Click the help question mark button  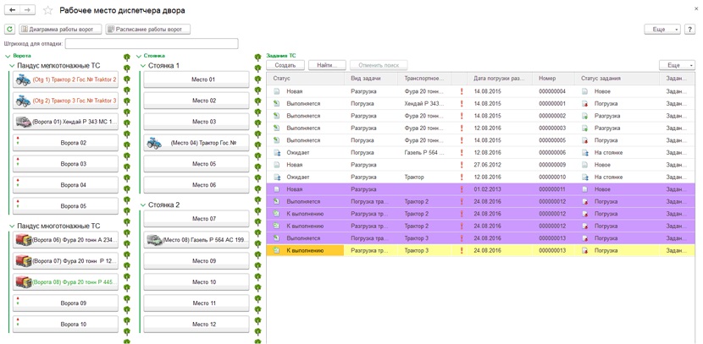(689, 29)
